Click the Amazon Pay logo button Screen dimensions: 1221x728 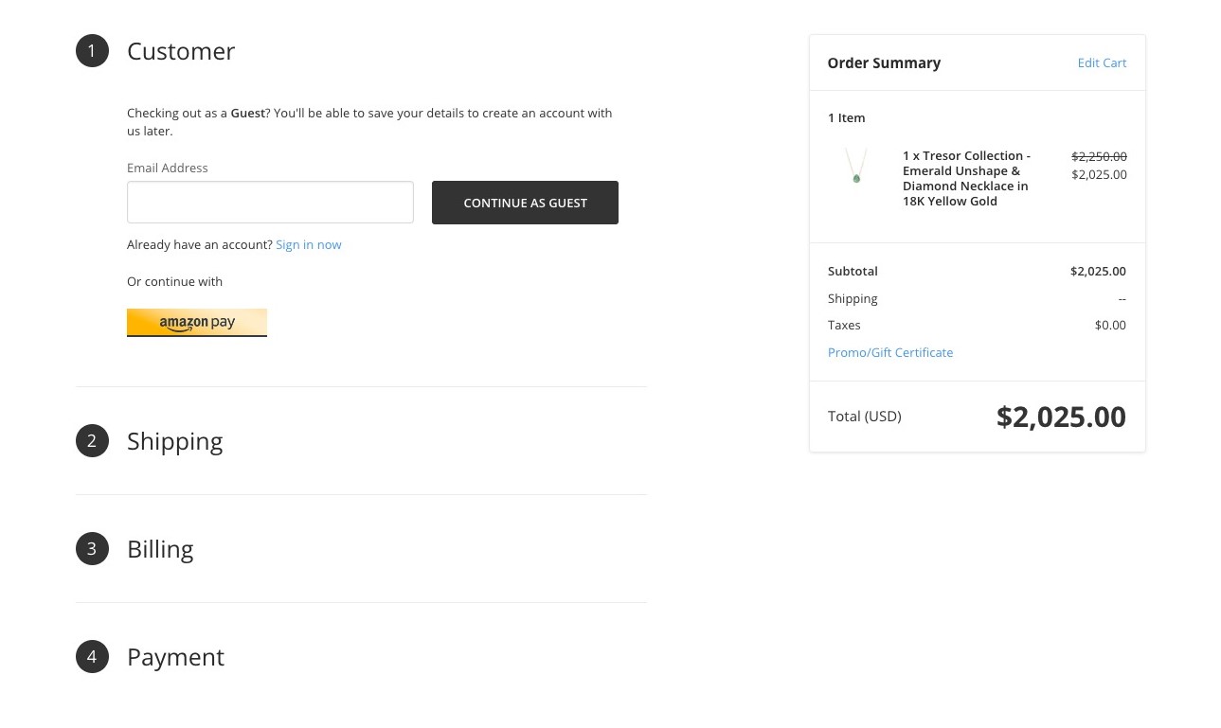[x=197, y=323]
